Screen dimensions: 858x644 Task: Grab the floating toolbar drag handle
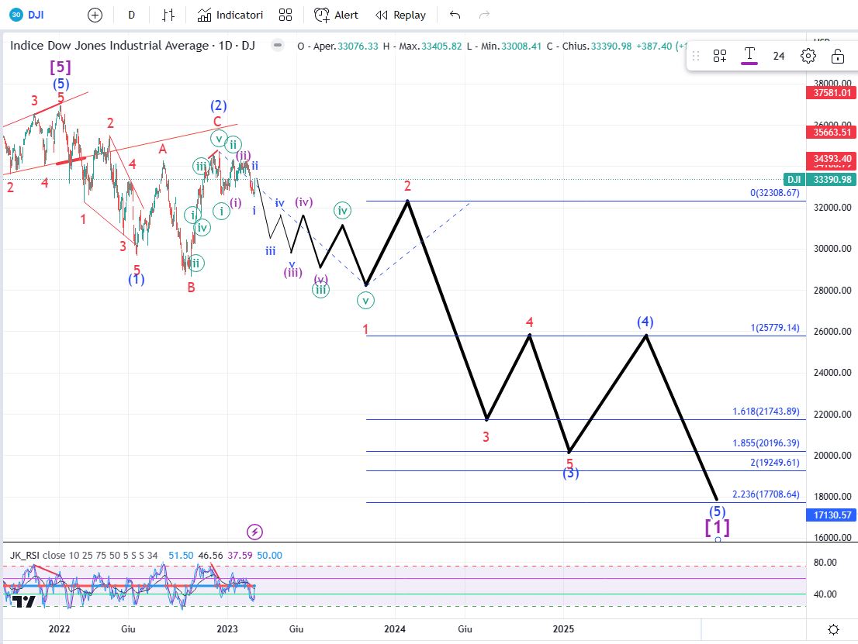pos(696,56)
